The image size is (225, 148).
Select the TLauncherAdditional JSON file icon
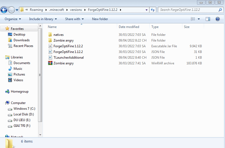(50, 58)
